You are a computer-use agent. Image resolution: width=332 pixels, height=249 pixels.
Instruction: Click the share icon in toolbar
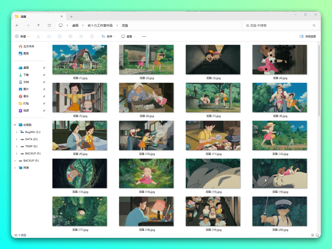click(x=81, y=36)
